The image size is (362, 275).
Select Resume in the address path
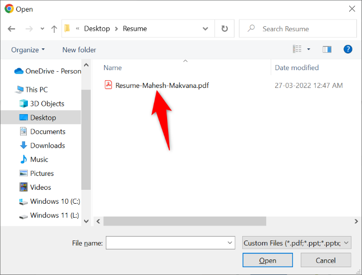coord(135,28)
